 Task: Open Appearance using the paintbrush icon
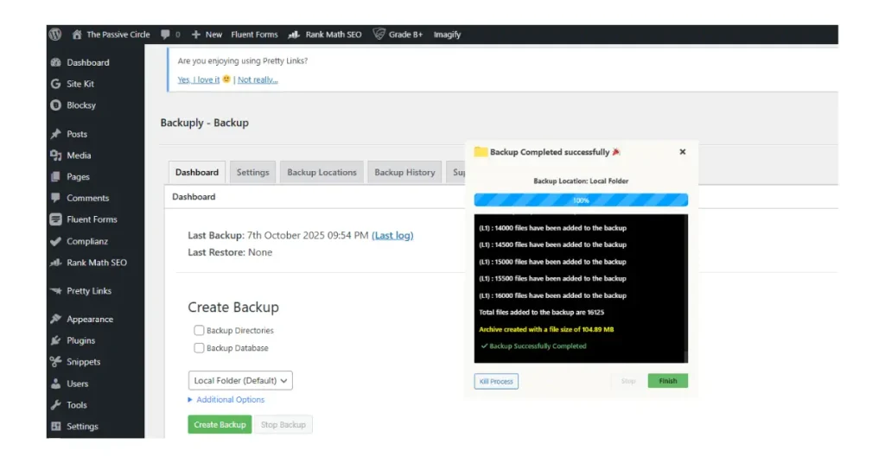56,320
